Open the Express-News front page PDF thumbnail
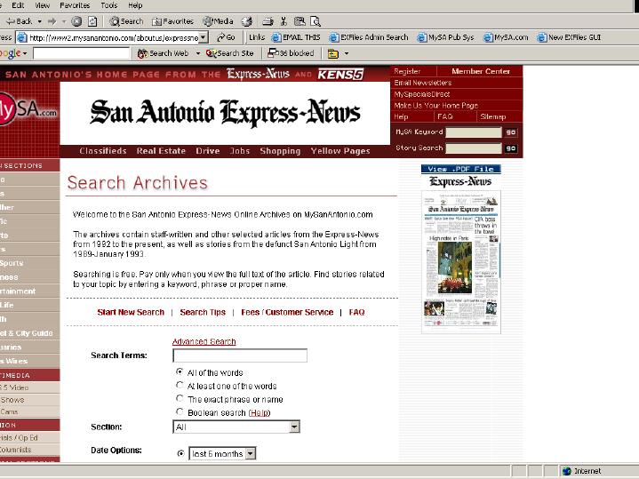The height and width of the screenshot is (479, 639). point(461,262)
